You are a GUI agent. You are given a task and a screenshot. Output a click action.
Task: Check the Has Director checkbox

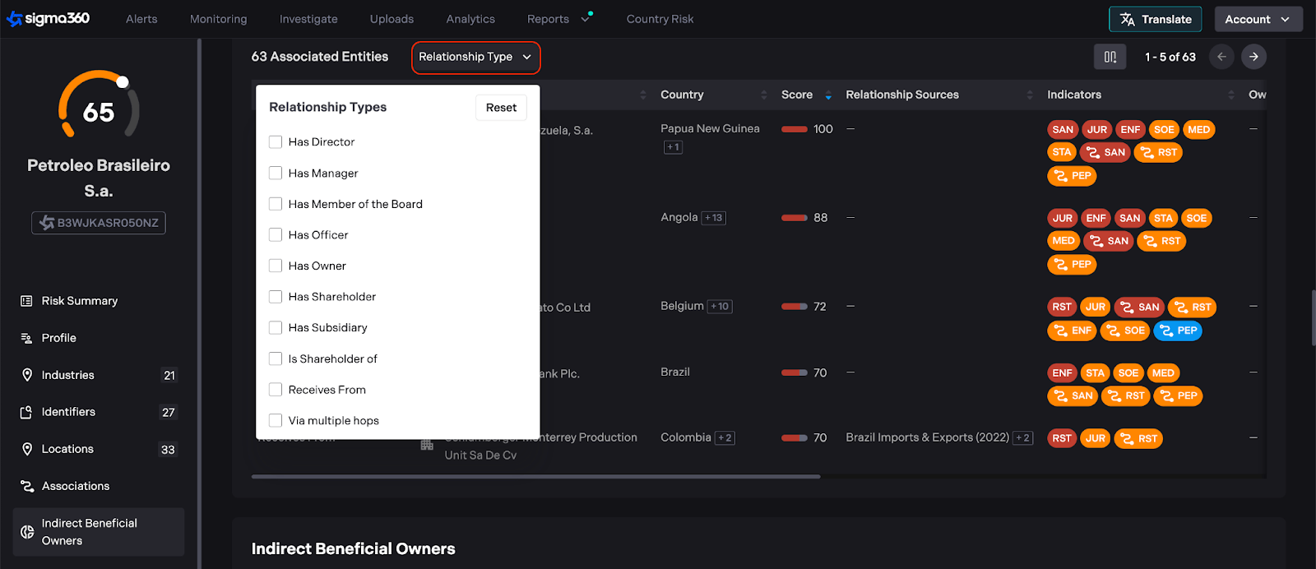point(276,142)
